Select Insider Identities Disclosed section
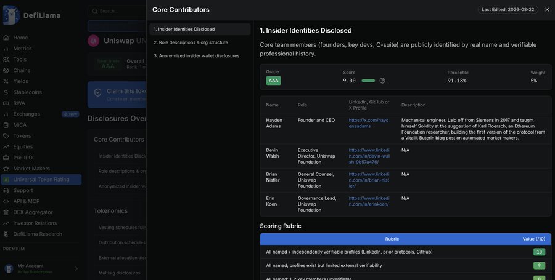Image resolution: width=555 pixels, height=280 pixels. (200, 30)
